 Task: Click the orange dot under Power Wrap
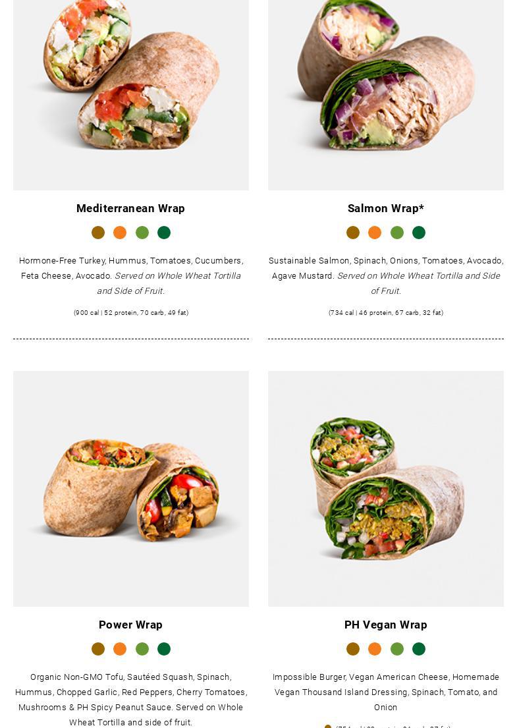(120, 649)
